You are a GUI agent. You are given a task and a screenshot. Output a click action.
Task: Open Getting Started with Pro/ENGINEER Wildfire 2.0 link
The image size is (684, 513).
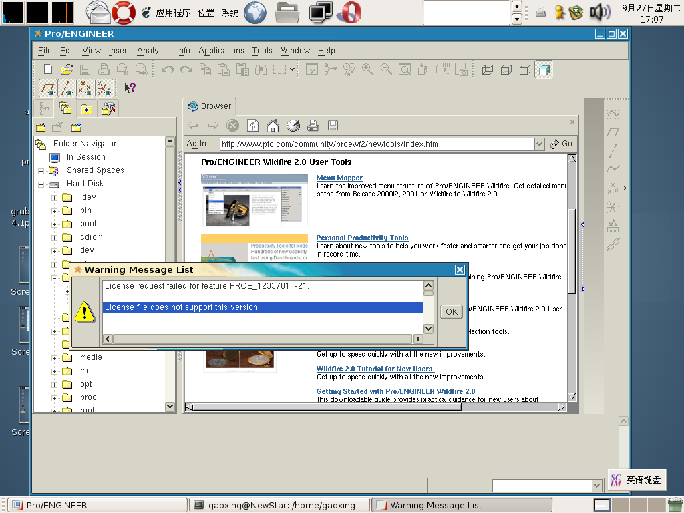[x=395, y=391]
